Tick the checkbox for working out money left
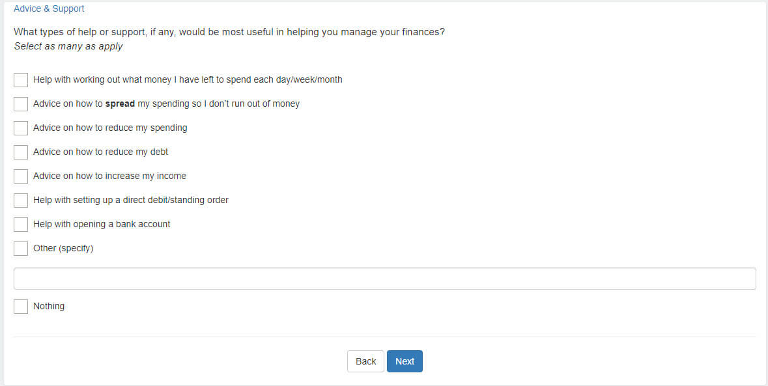 tap(21, 80)
